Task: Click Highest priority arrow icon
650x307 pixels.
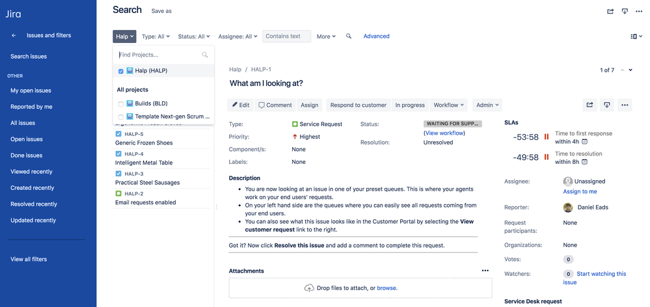Action: (x=295, y=137)
